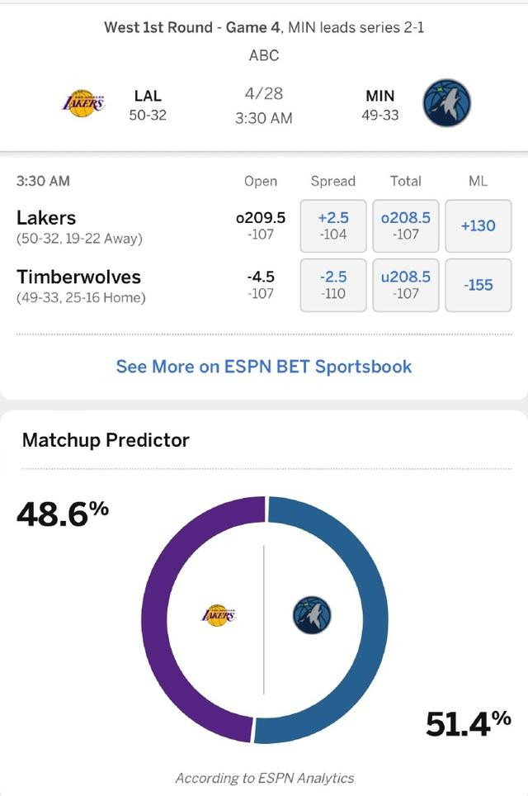Tap the Timberwolves logo in the game header
Screen dimensions: 528x796
(447, 103)
